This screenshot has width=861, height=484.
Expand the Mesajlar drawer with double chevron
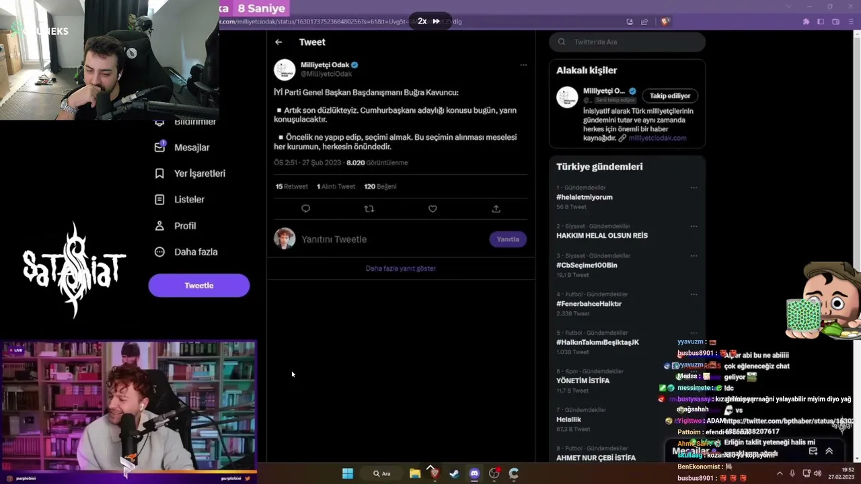829,451
